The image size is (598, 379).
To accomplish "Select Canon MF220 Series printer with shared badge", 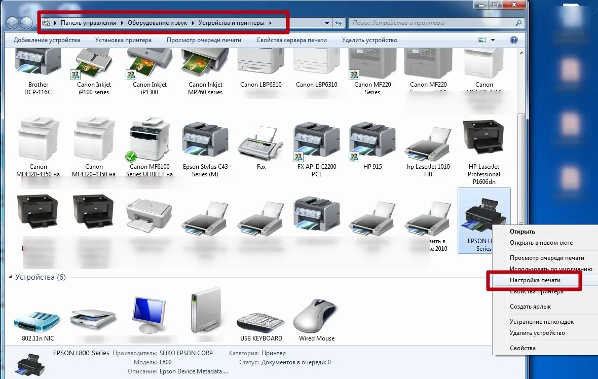I will pos(372,72).
